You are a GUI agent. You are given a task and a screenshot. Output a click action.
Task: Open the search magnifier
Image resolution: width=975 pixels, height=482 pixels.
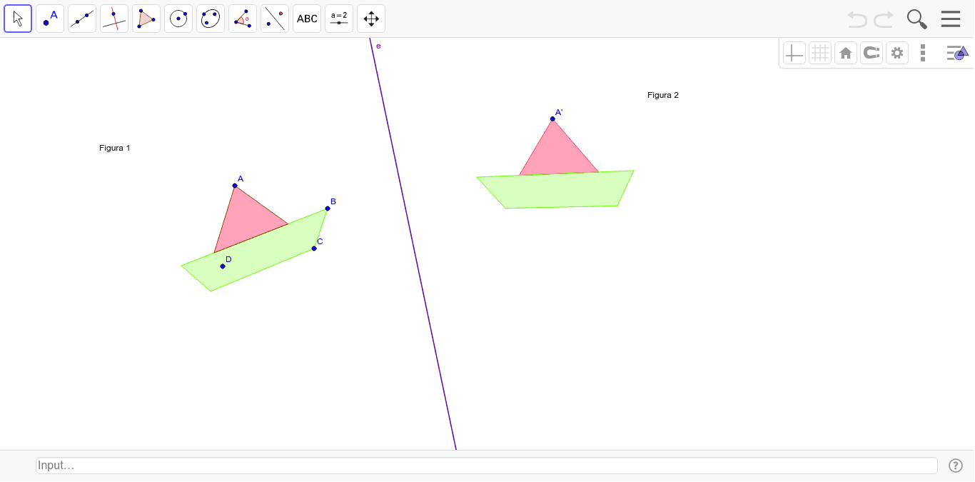917,19
